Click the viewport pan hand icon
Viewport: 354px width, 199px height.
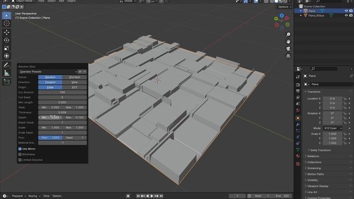pos(288,41)
